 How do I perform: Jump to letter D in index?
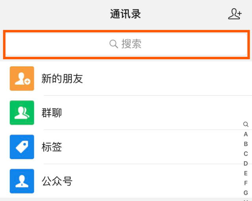click(x=246, y=163)
